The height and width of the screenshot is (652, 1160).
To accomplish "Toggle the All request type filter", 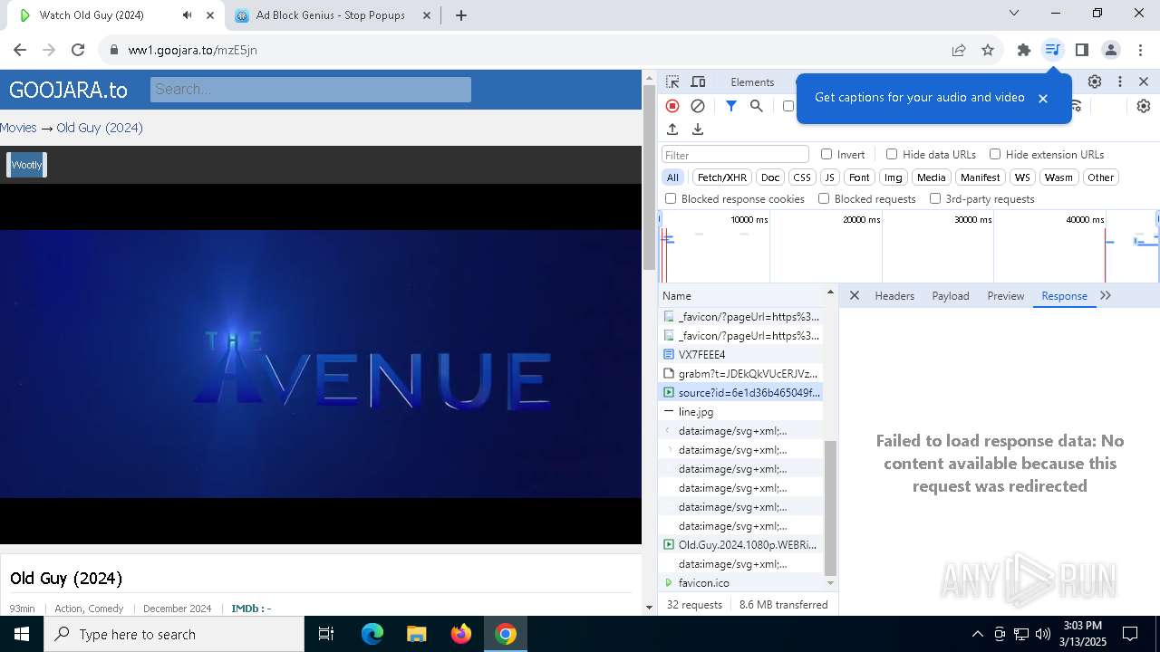I will 672,177.
